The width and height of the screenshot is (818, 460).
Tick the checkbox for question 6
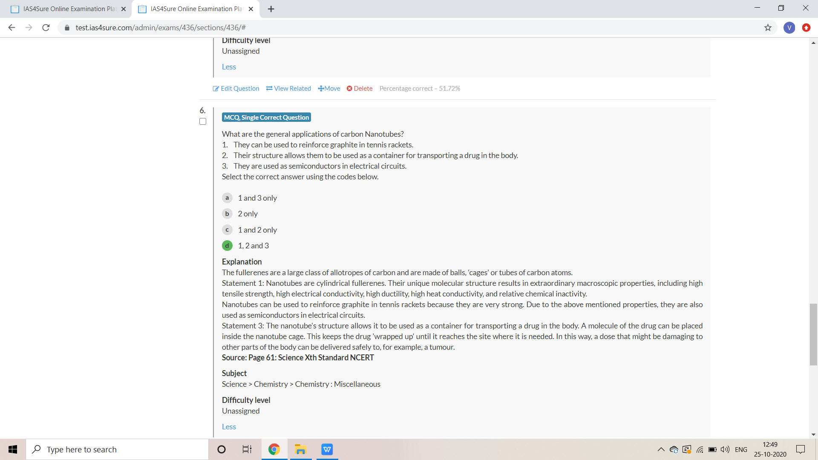[203, 122]
